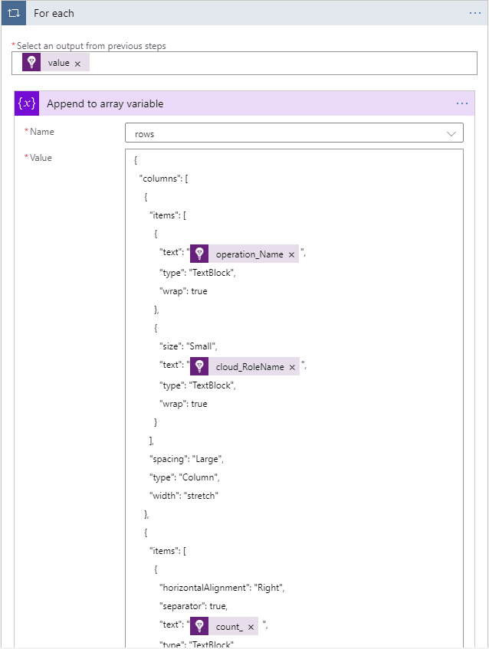Click the count_ token lightbulb icon
This screenshot has width=489, height=649.
point(199,627)
